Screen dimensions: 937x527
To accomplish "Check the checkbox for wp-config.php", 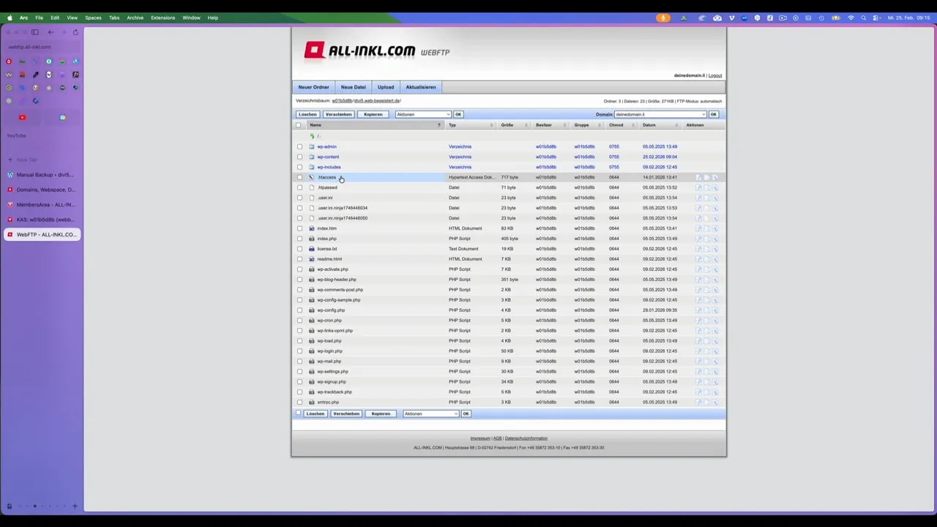I will click(299, 310).
